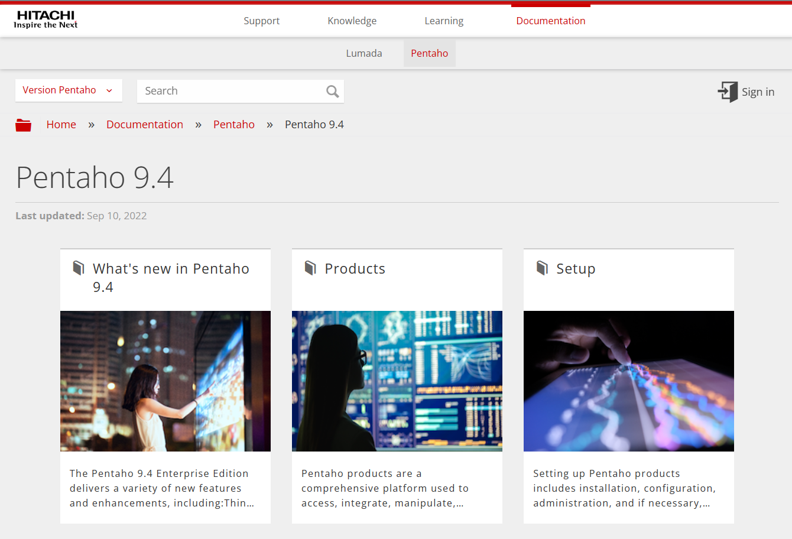
Task: Open the Learning menu
Action: [444, 21]
